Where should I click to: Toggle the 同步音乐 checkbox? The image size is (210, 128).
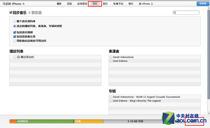click(11, 12)
